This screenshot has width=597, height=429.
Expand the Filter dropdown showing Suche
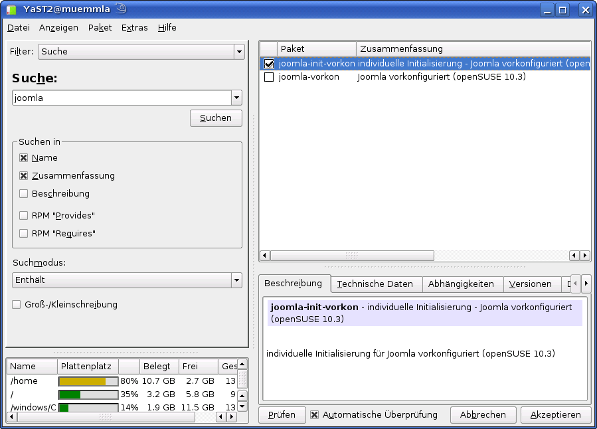tap(141, 51)
